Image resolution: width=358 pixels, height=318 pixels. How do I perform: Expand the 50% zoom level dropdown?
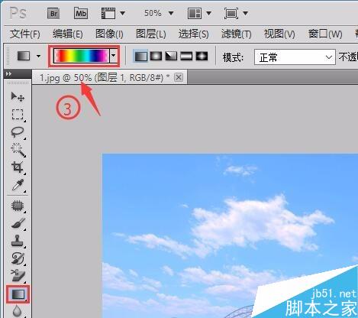tap(171, 13)
